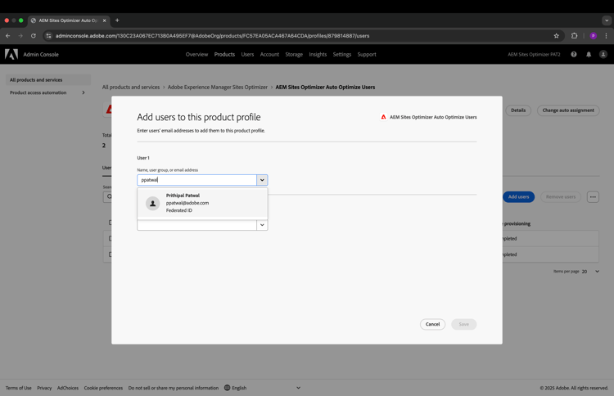The image size is (614, 396).
Task: Click the browser address bar URL
Action: [212, 36]
